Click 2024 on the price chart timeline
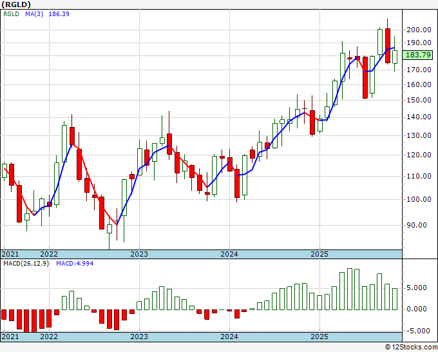 [229, 254]
